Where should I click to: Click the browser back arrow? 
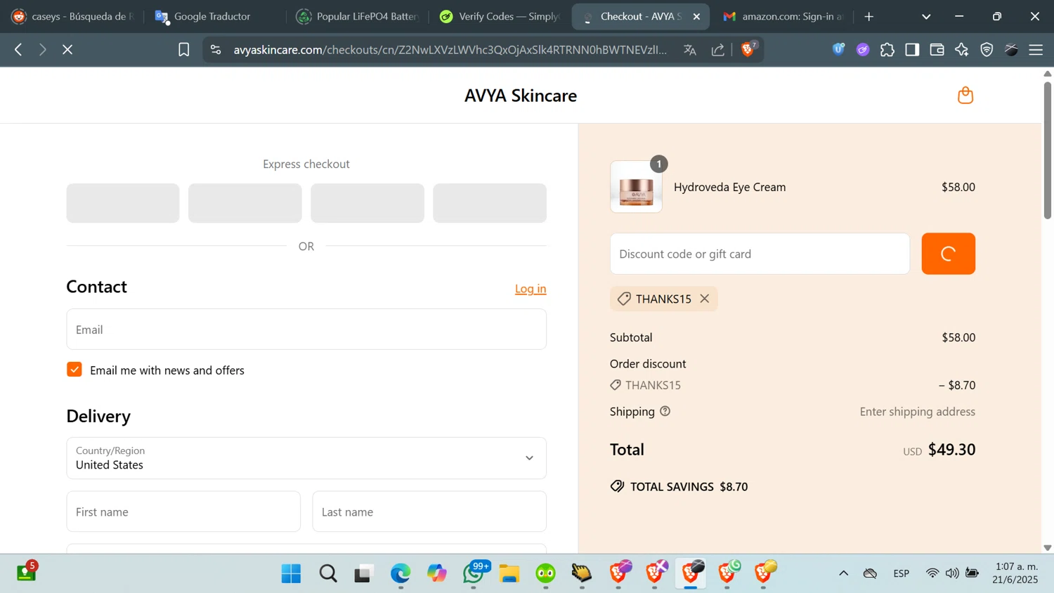(x=18, y=50)
